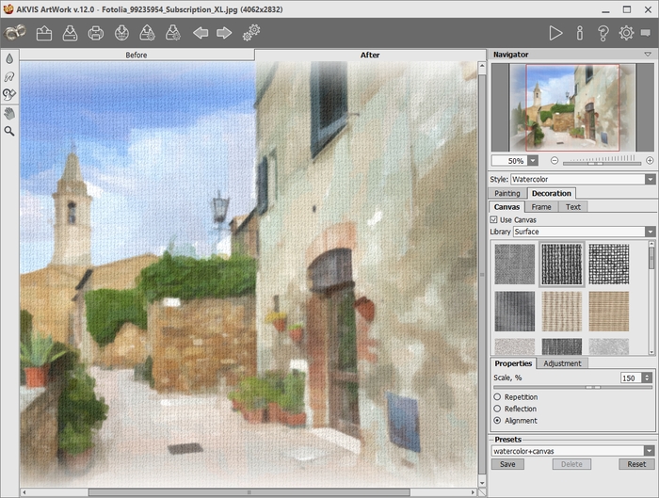This screenshot has width=659, height=498.
Task: Open the Print image icon
Action: (x=95, y=34)
